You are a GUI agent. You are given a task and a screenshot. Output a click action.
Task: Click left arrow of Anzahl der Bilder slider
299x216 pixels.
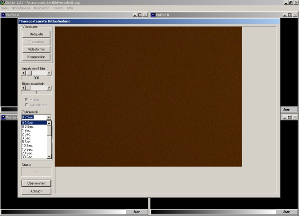click(23, 73)
